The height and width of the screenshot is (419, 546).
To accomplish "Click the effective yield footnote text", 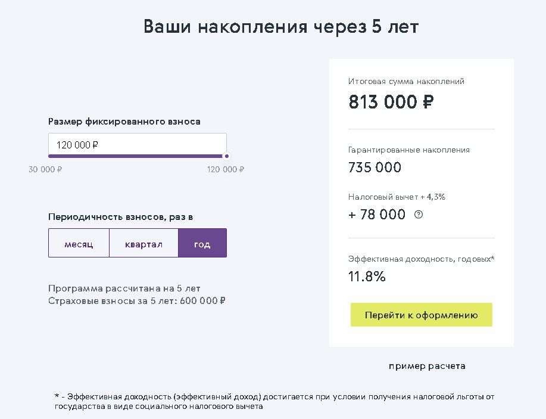I will pos(274,402).
